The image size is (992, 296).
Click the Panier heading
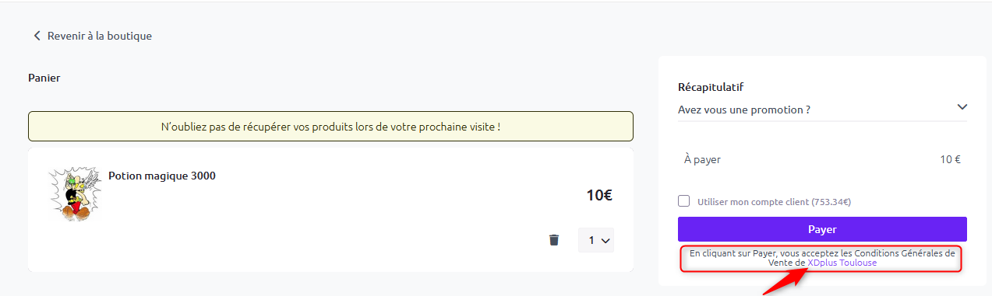coord(44,78)
